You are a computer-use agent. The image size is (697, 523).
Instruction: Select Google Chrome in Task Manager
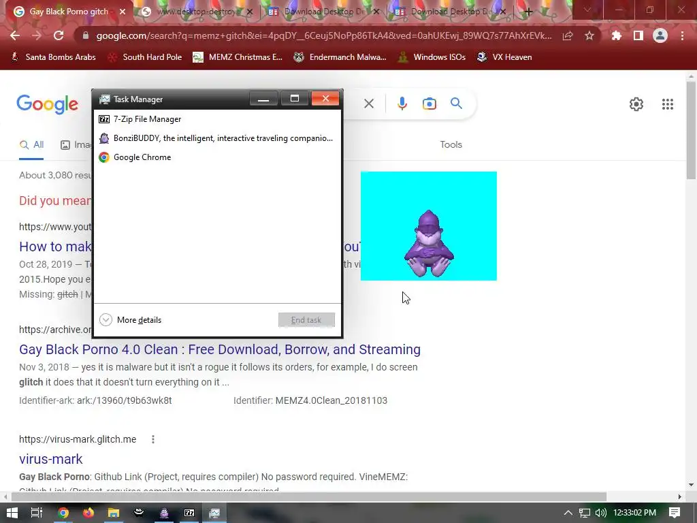[218, 157]
